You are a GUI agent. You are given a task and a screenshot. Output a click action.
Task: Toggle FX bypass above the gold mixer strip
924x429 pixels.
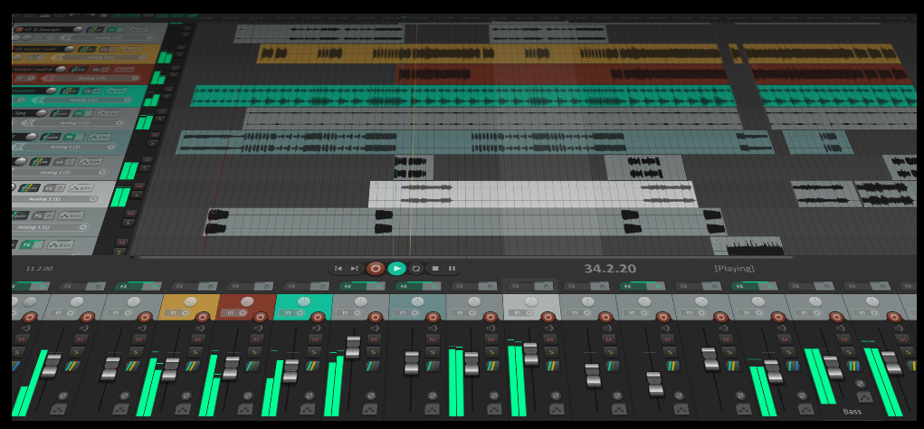pos(210,286)
